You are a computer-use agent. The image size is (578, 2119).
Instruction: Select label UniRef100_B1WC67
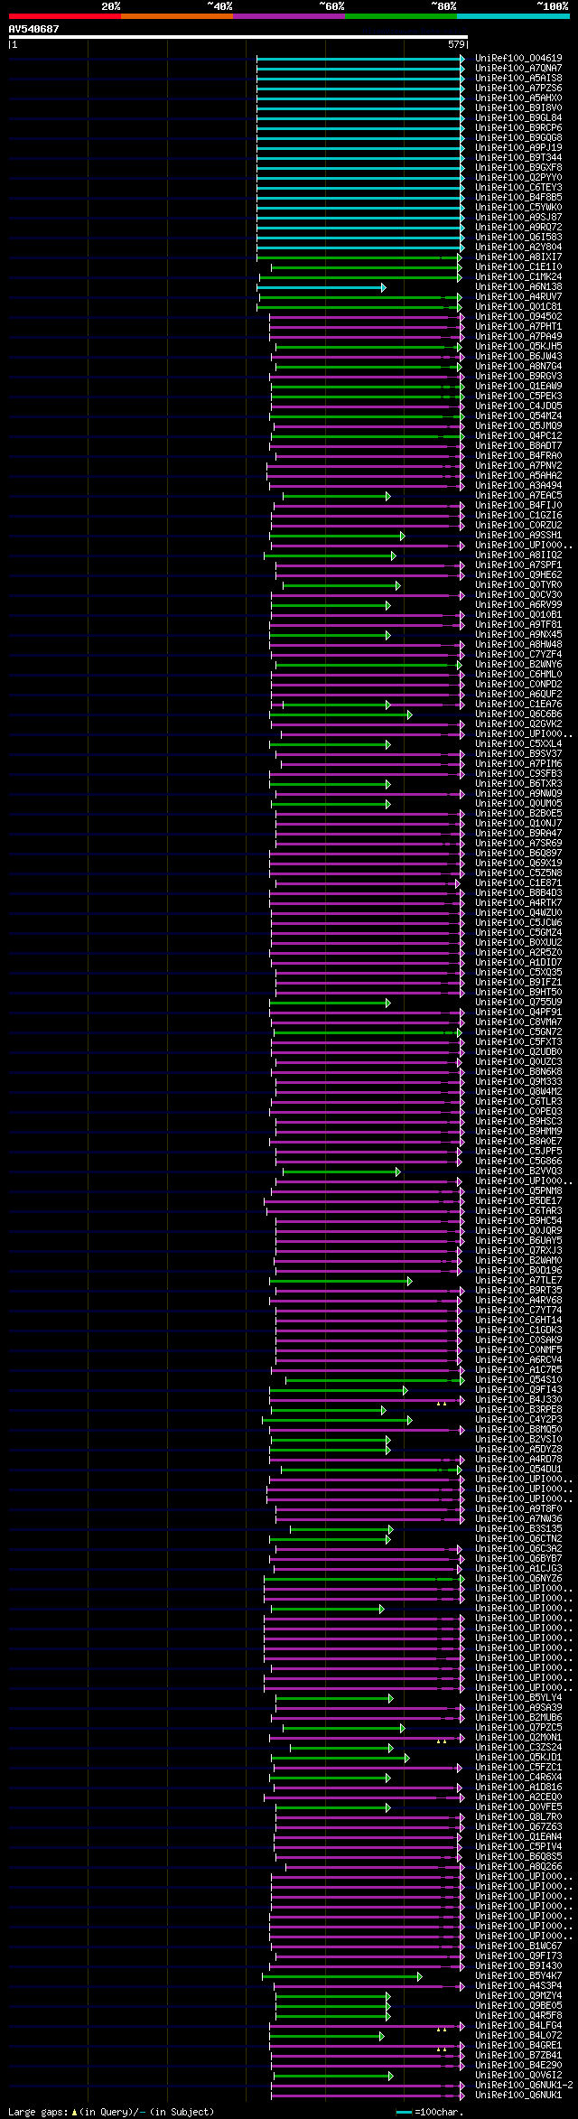(x=518, y=1946)
